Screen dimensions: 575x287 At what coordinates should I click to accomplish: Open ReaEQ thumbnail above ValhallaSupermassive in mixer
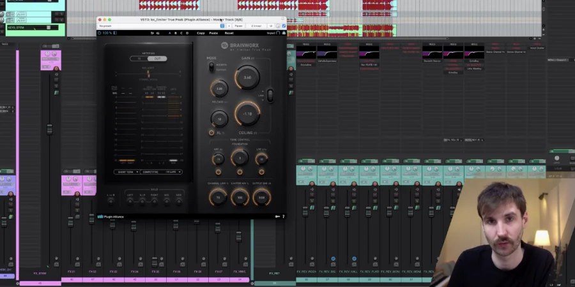click(x=327, y=52)
